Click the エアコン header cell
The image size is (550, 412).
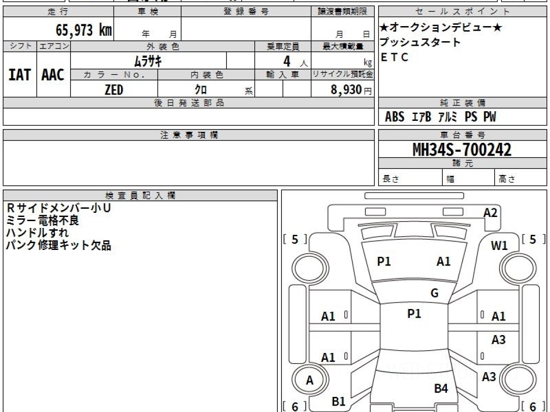(54, 46)
